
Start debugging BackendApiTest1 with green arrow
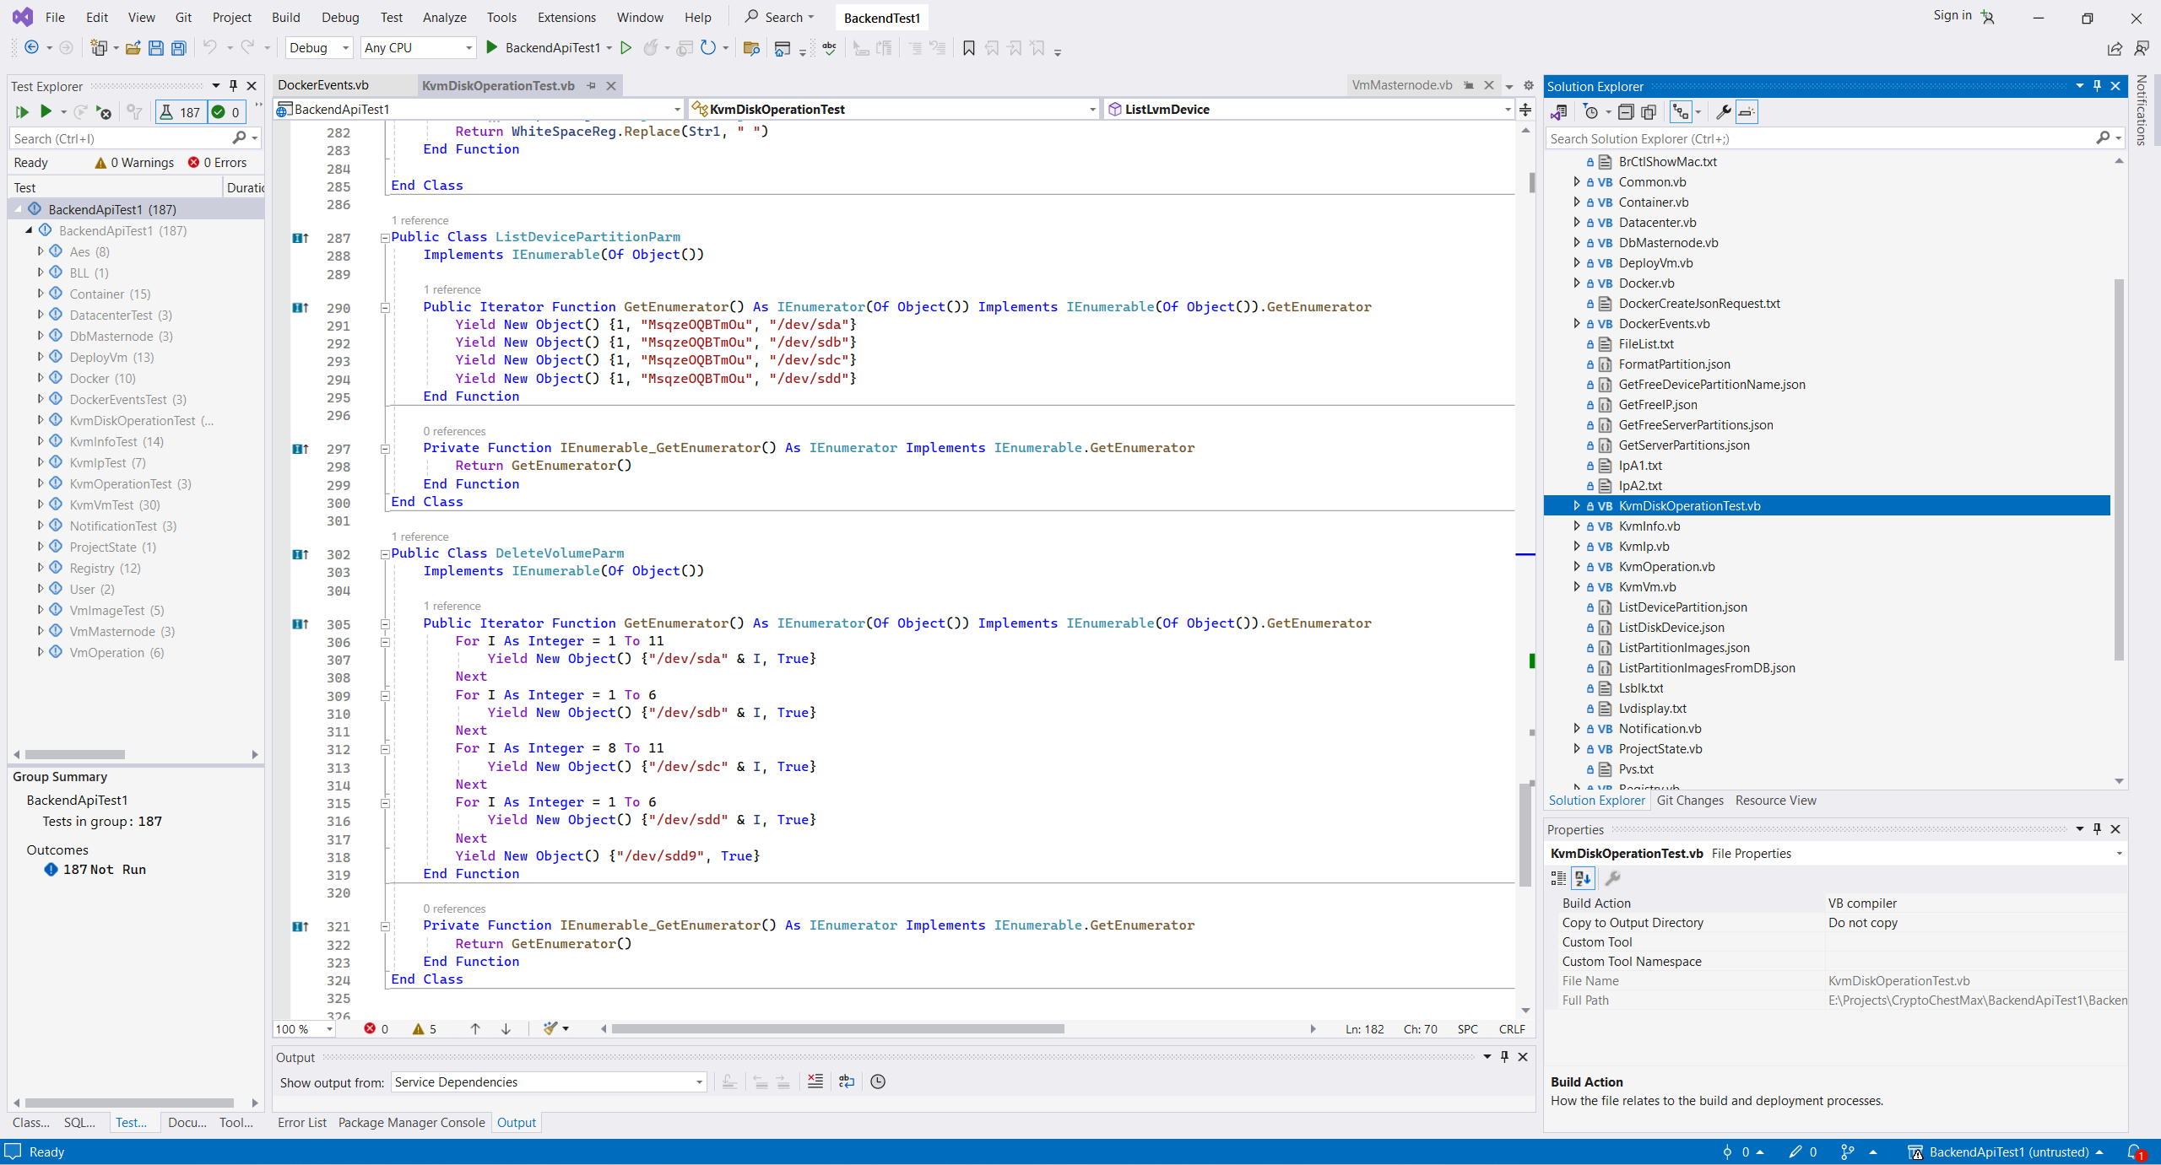pos(492,48)
